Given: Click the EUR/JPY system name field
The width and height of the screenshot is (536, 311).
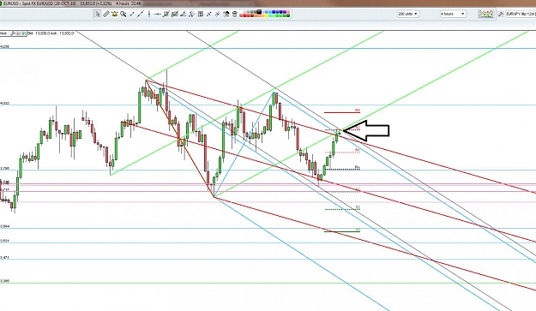Looking at the screenshot, I should tap(521, 14).
